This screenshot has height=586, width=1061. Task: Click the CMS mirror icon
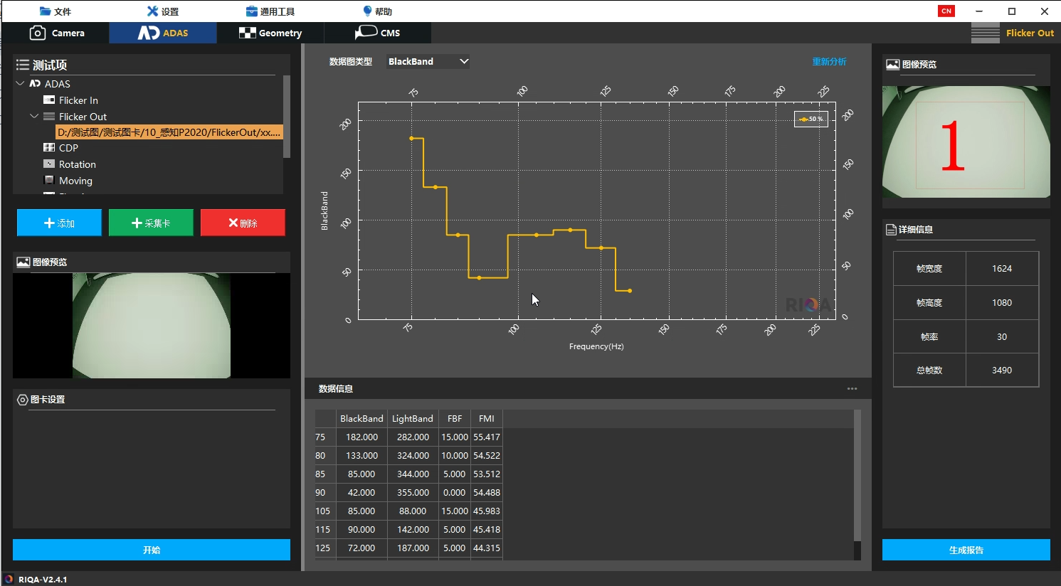pos(366,32)
